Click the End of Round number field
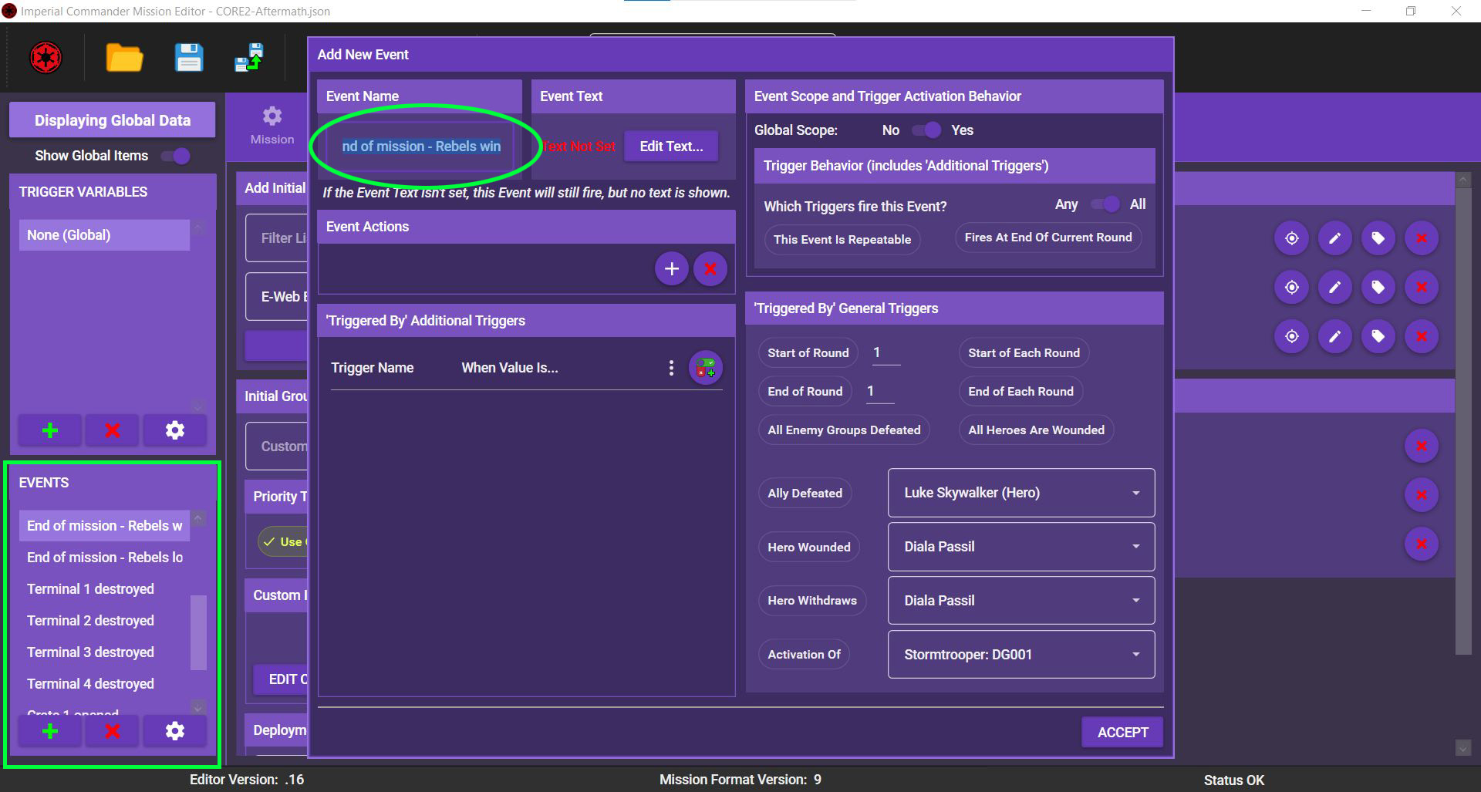1481x792 pixels. (879, 392)
